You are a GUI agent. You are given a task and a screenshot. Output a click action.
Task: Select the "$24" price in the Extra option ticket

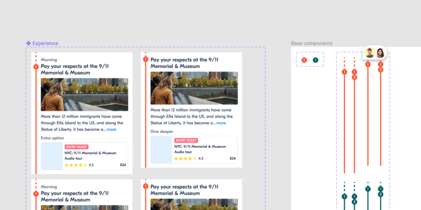[x=123, y=165]
